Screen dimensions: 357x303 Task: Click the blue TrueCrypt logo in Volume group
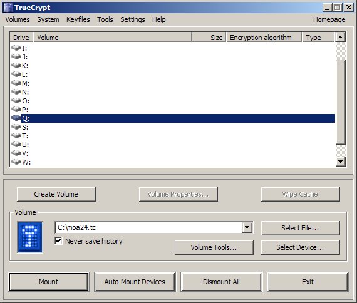click(x=29, y=237)
